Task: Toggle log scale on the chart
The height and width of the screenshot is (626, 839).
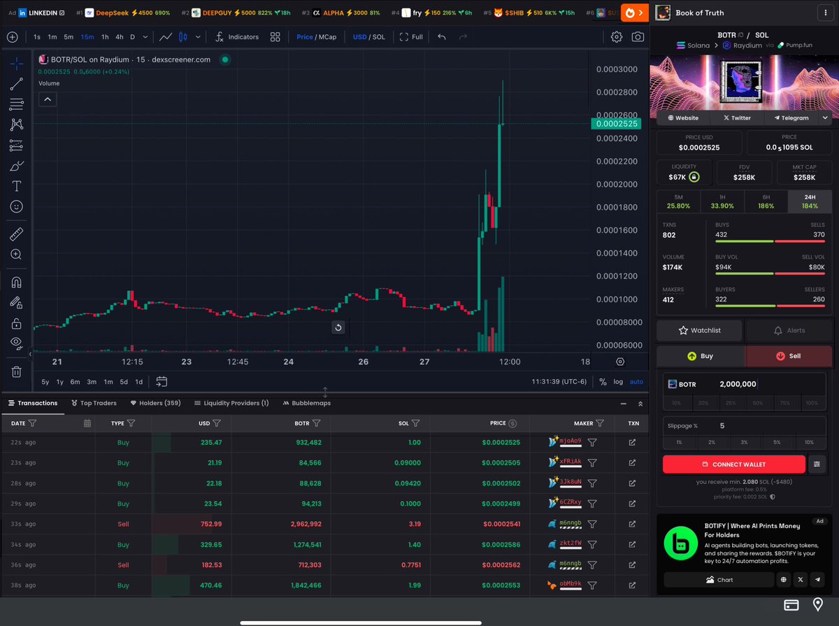Action: tap(618, 382)
